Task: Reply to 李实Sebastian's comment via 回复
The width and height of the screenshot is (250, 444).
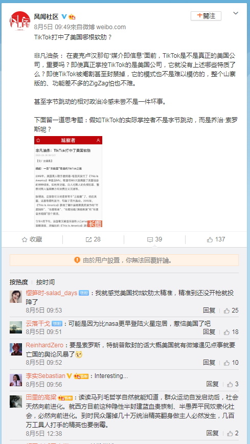Action: pyautogui.click(x=212, y=384)
